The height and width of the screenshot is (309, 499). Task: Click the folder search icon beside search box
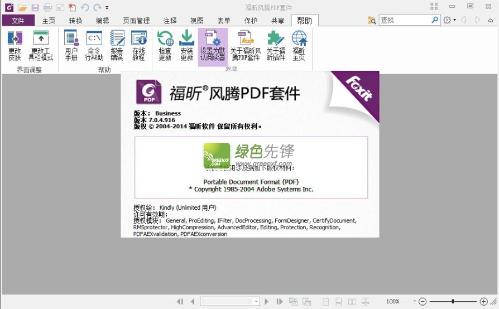[x=372, y=20]
